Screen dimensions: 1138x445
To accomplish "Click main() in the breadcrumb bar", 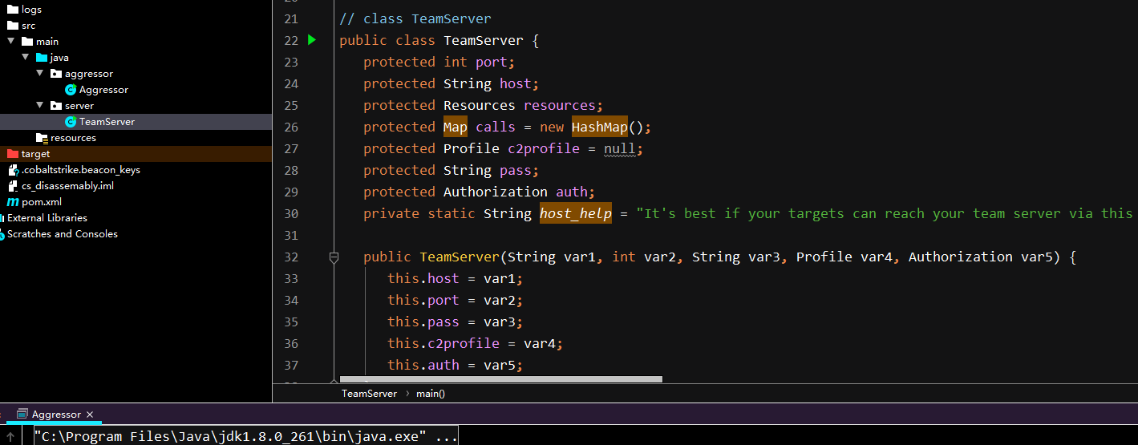I will [x=431, y=394].
